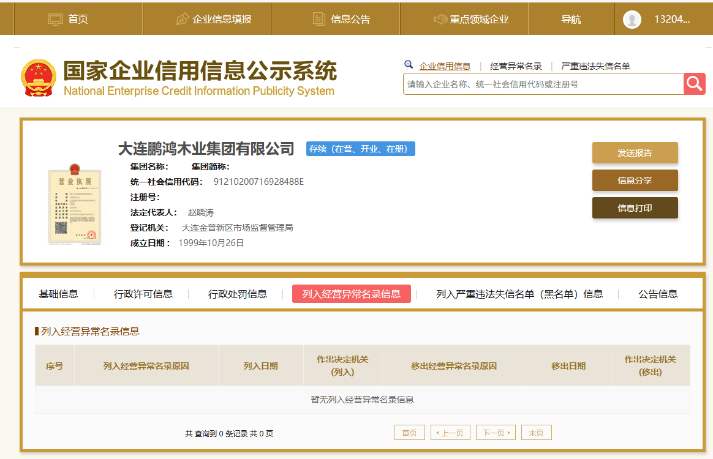Click the document icon beside 信息公告
This screenshot has width=713, height=459.
[x=319, y=19]
